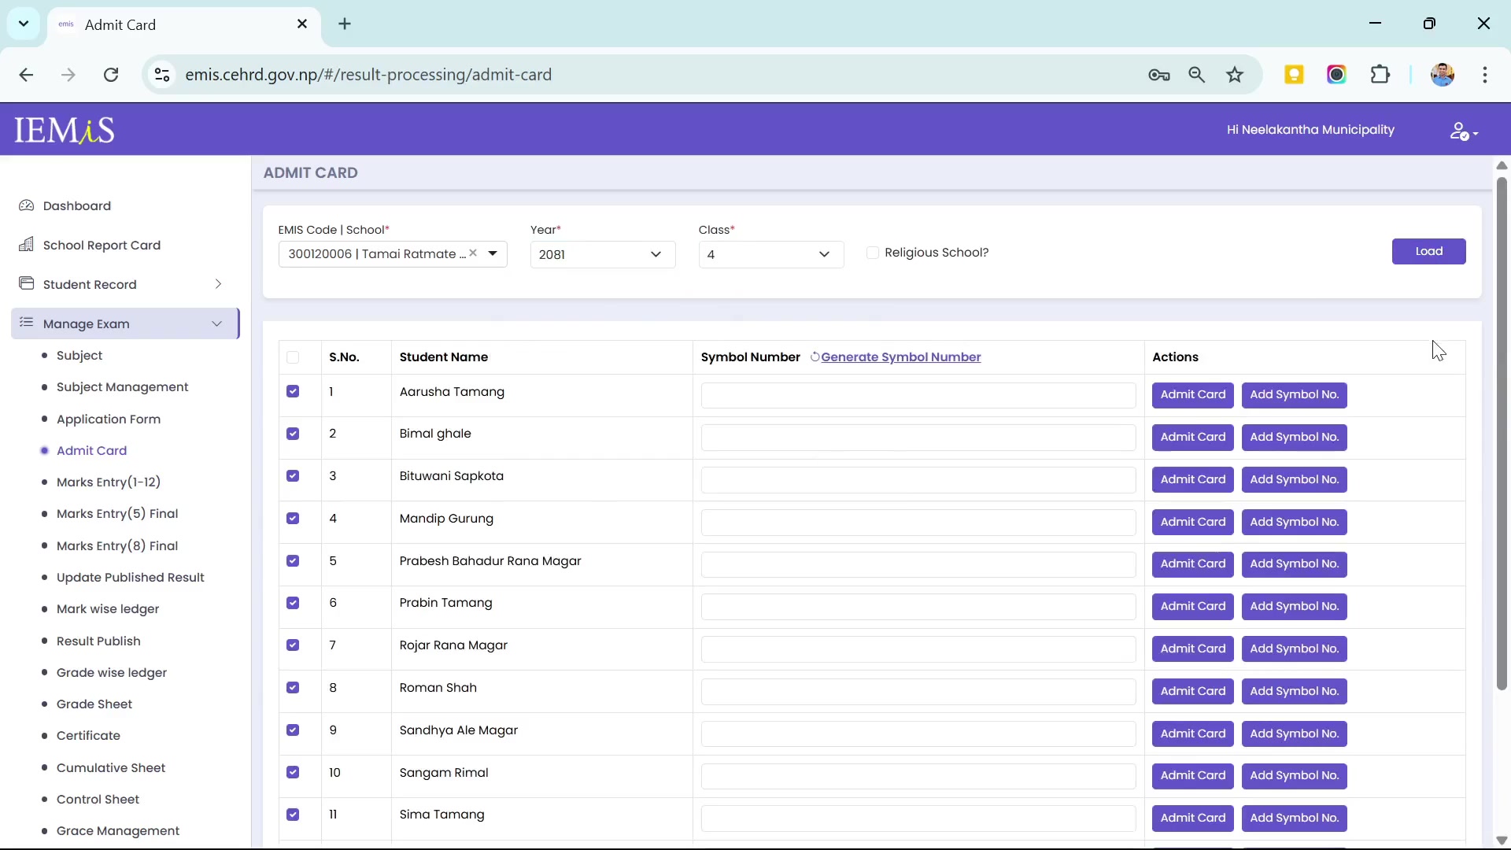Expand the Student Record submenu chevron
The image size is (1511, 850).
218,284
